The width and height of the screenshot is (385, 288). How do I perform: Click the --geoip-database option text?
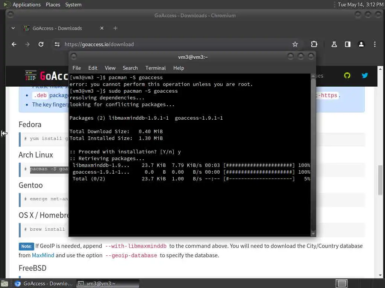click(131, 255)
